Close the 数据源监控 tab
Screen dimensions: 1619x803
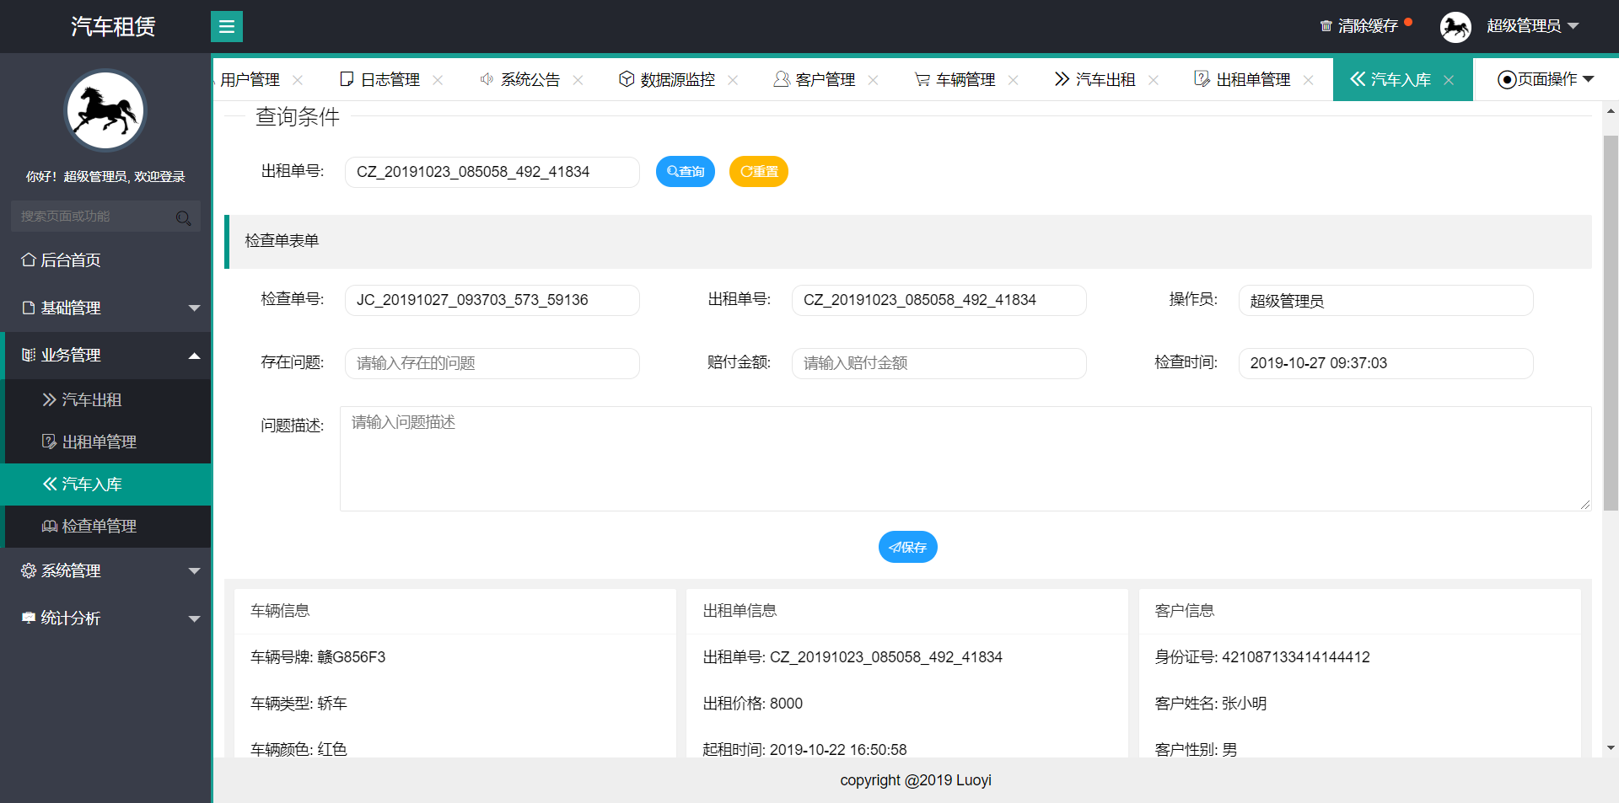coord(733,80)
